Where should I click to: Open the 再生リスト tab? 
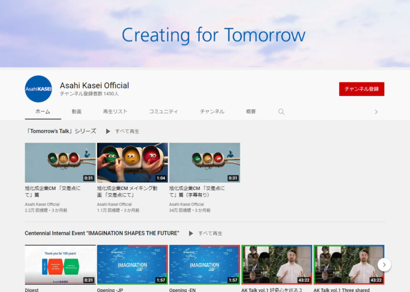coord(115,111)
